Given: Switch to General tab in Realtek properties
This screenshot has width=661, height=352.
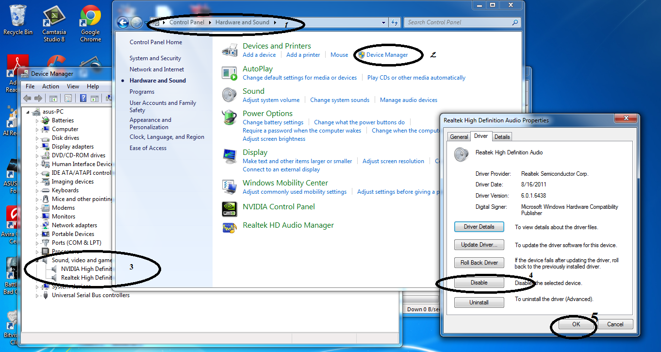Looking at the screenshot, I should (x=459, y=137).
